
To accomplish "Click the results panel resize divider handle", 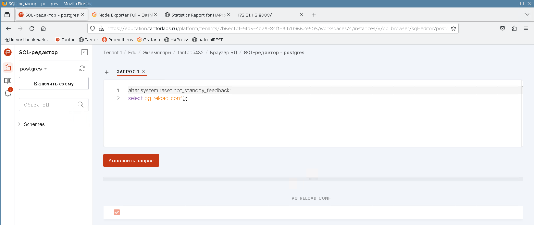I will click(x=313, y=179).
